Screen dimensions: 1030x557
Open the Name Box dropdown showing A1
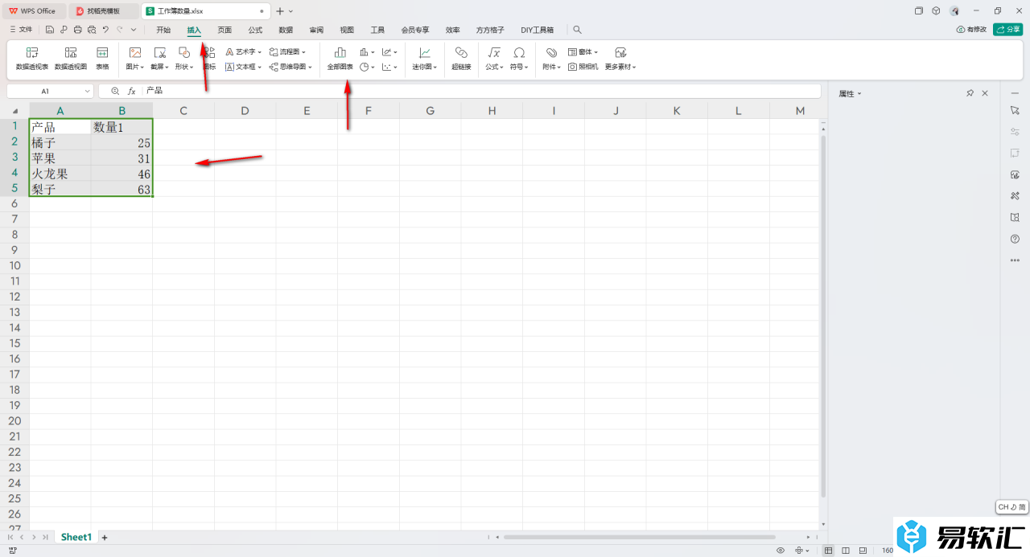pos(87,92)
